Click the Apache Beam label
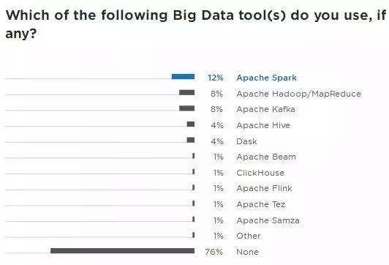Image resolution: width=389 pixels, height=265 pixels. click(266, 157)
